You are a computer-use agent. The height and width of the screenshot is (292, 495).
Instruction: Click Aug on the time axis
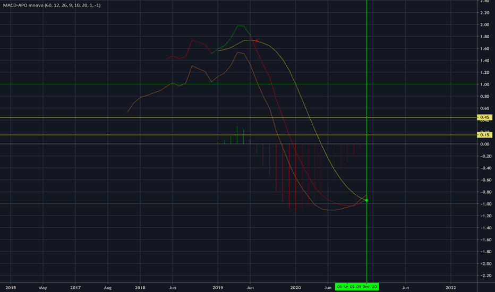(x=108, y=288)
